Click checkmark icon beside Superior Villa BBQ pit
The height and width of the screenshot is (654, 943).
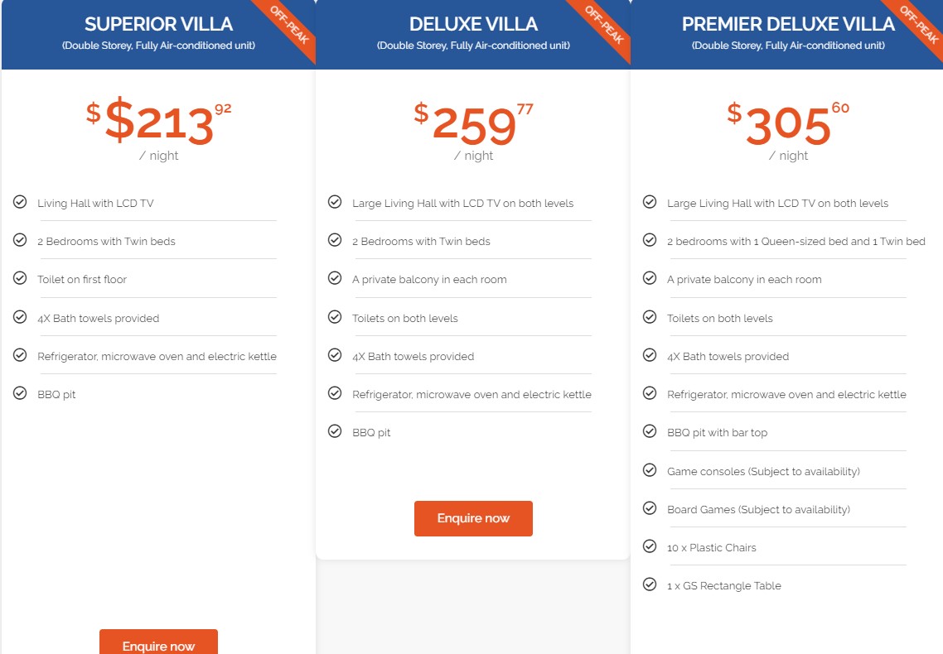[20, 393]
